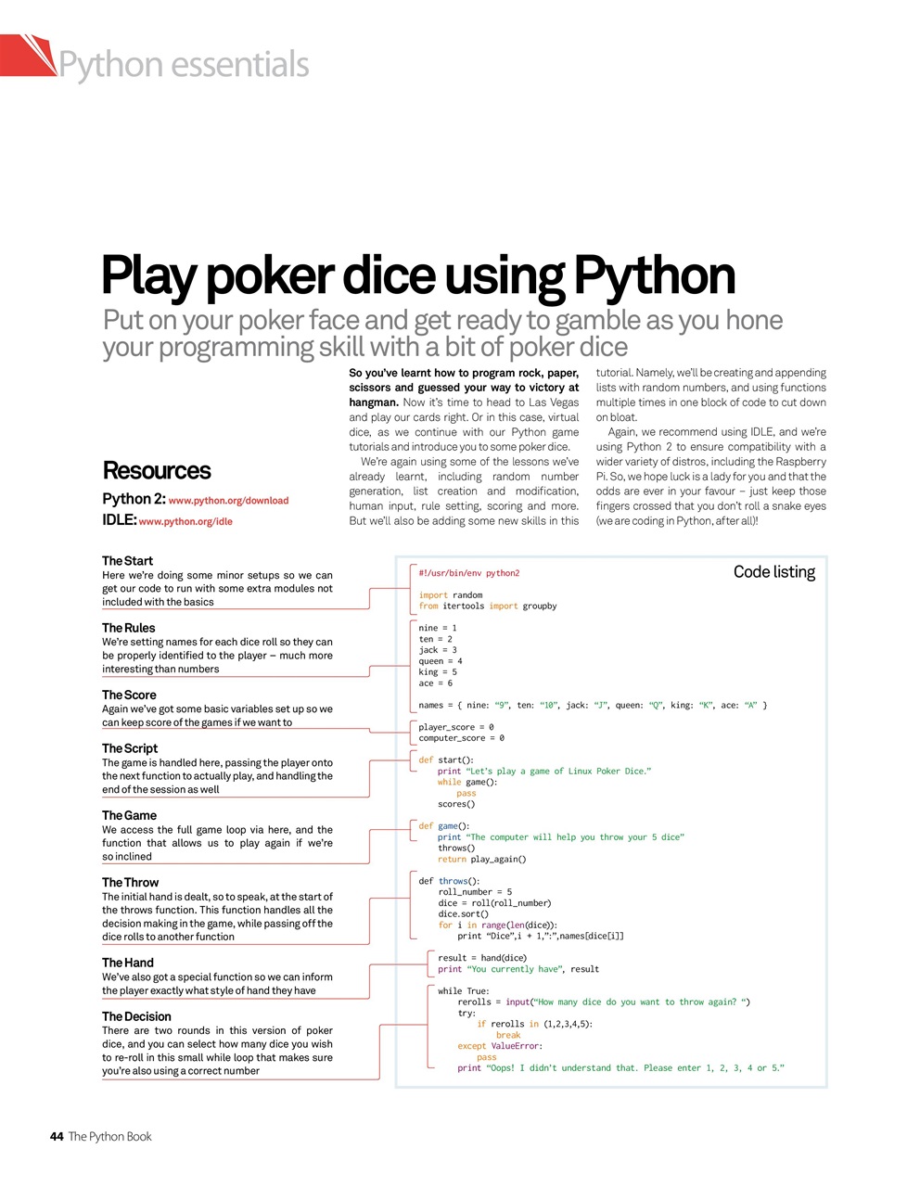Viewport: 920px width, 1187px height.
Task: Open the www.python.org/download link
Action: (x=228, y=500)
